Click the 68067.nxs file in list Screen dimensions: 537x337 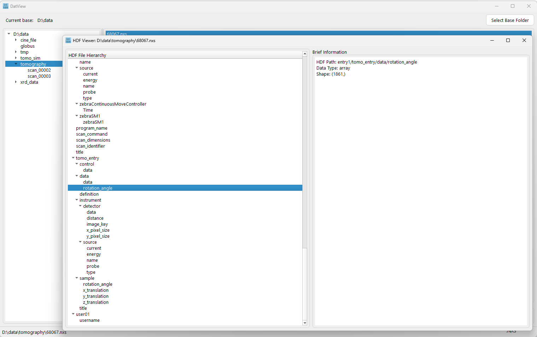point(117,34)
